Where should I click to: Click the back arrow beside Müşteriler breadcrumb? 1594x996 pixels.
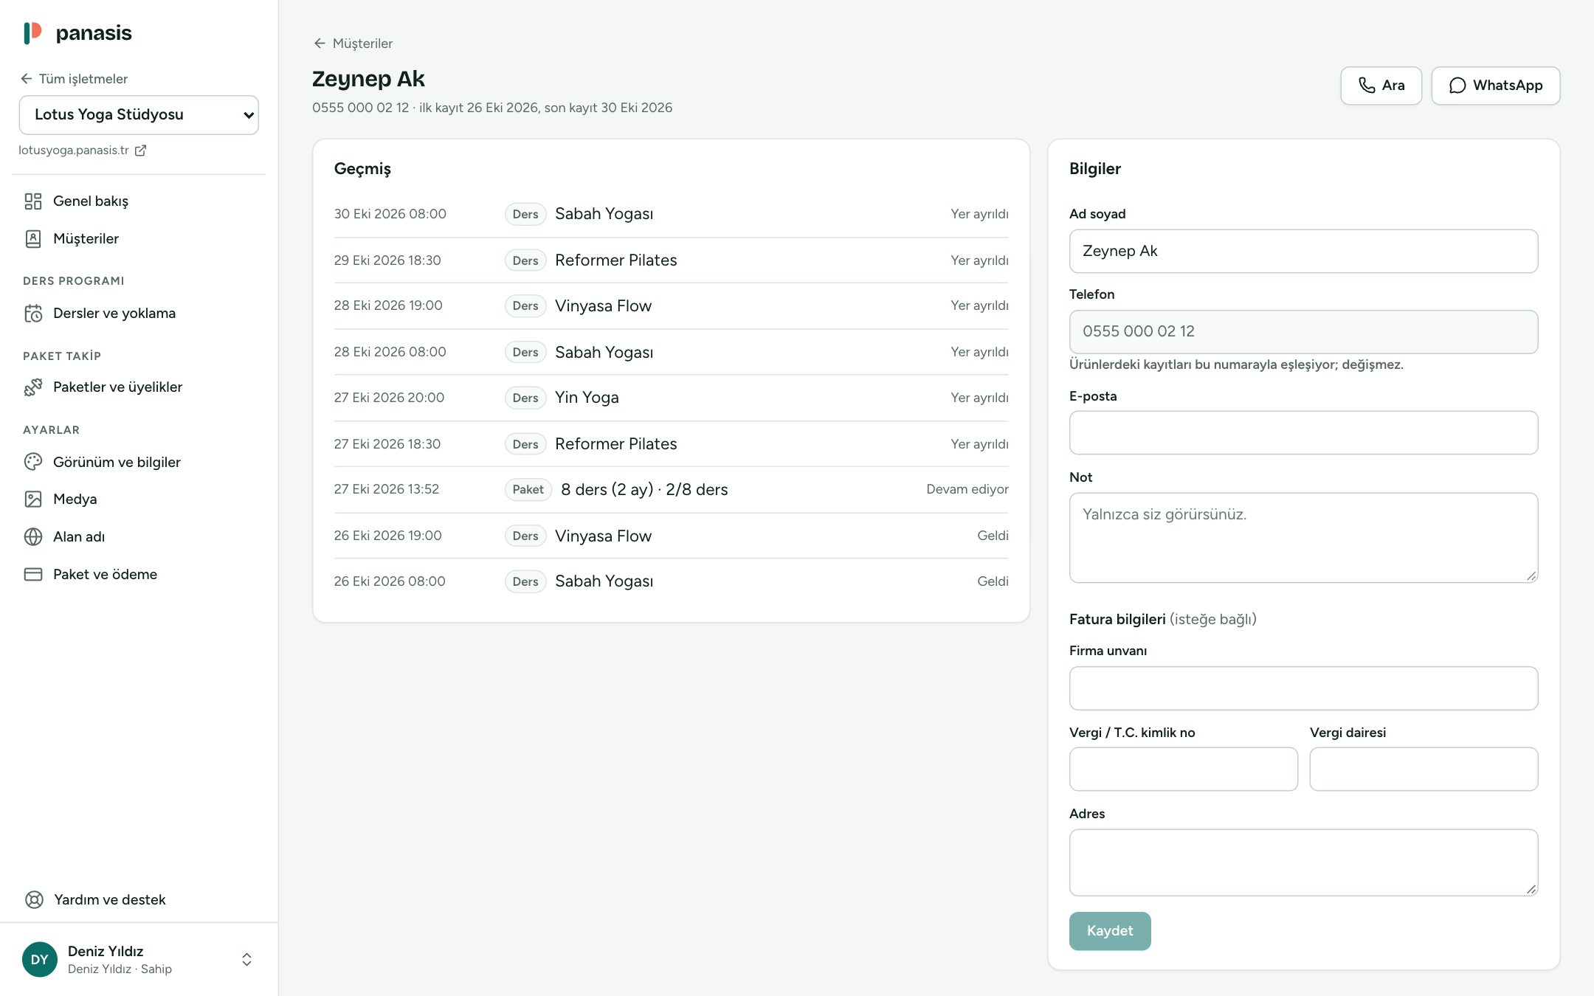[x=320, y=44]
